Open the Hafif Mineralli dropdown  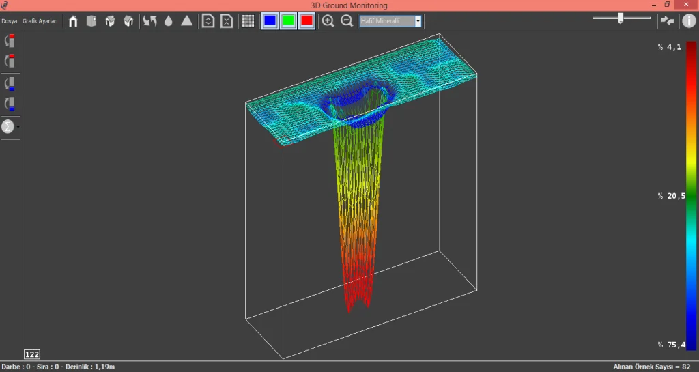click(x=390, y=21)
